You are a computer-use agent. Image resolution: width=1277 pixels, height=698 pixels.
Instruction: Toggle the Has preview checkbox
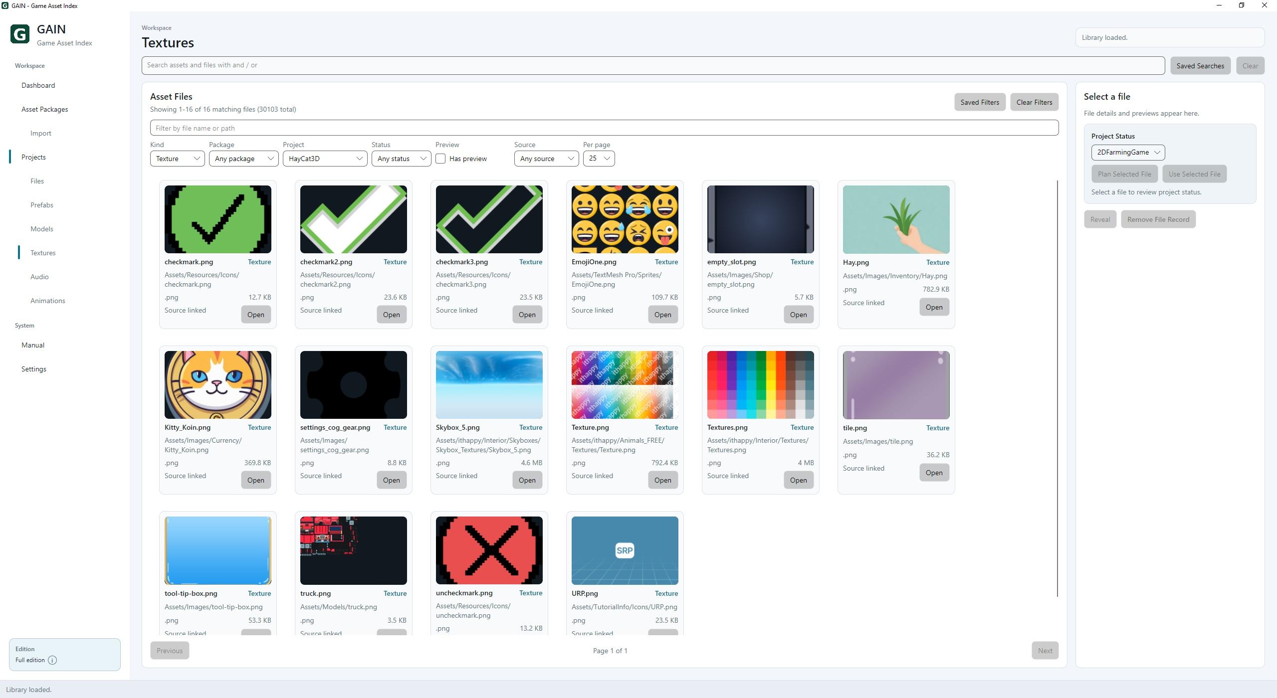pos(440,159)
